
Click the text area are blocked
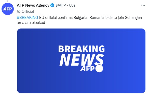tap(31, 23)
